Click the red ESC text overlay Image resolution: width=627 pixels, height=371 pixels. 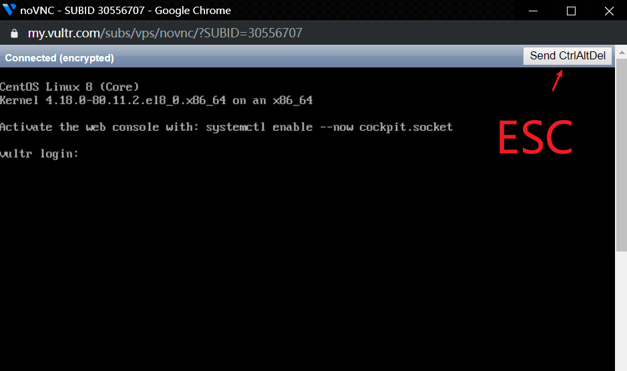pyautogui.click(x=535, y=137)
